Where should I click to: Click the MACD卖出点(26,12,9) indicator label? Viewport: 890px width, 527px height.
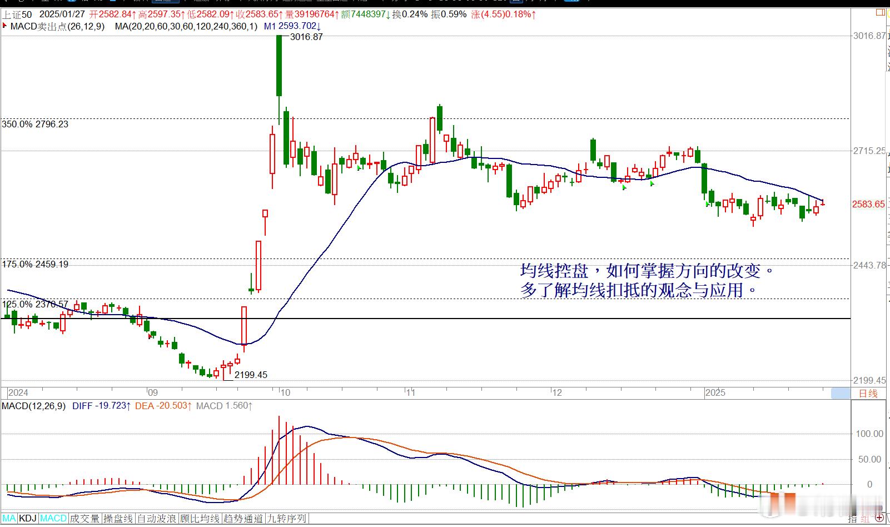pyautogui.click(x=57, y=26)
